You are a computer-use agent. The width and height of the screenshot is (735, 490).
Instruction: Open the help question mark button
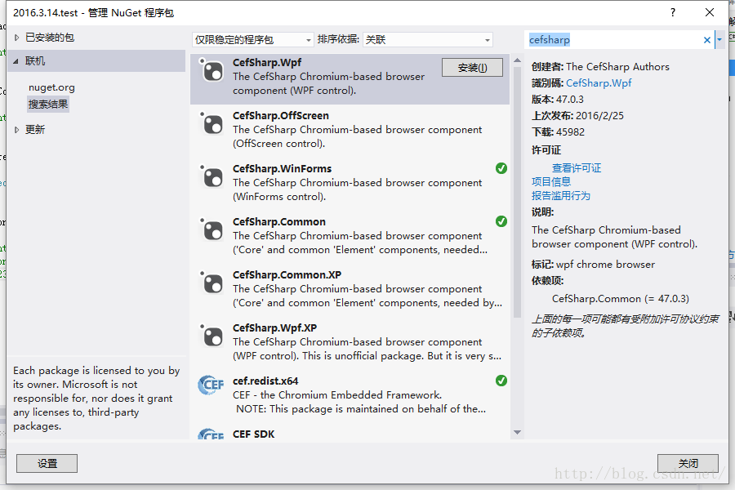673,13
